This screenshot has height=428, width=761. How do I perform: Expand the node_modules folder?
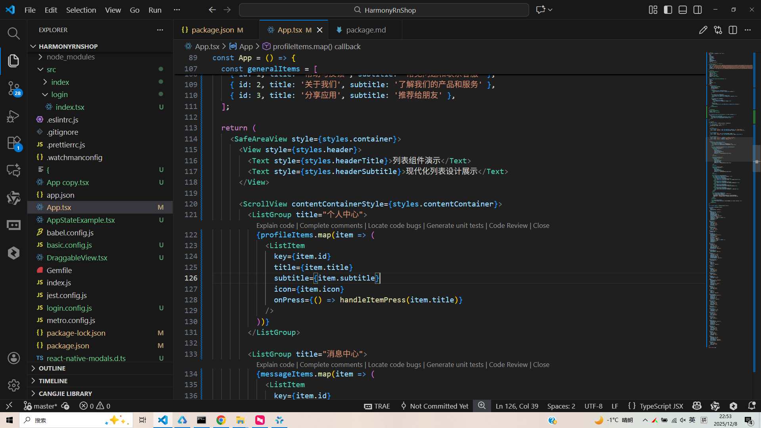point(71,57)
